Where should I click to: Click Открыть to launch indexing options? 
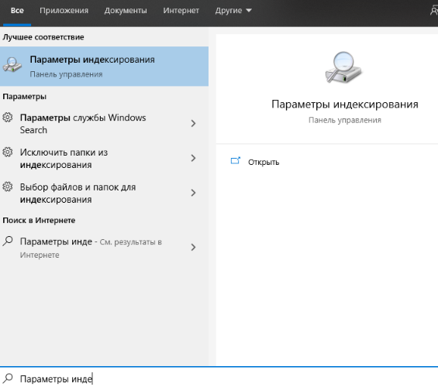click(x=264, y=162)
